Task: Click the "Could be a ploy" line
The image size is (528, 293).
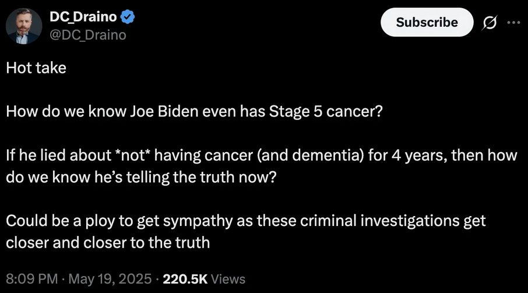Action: 58,221
